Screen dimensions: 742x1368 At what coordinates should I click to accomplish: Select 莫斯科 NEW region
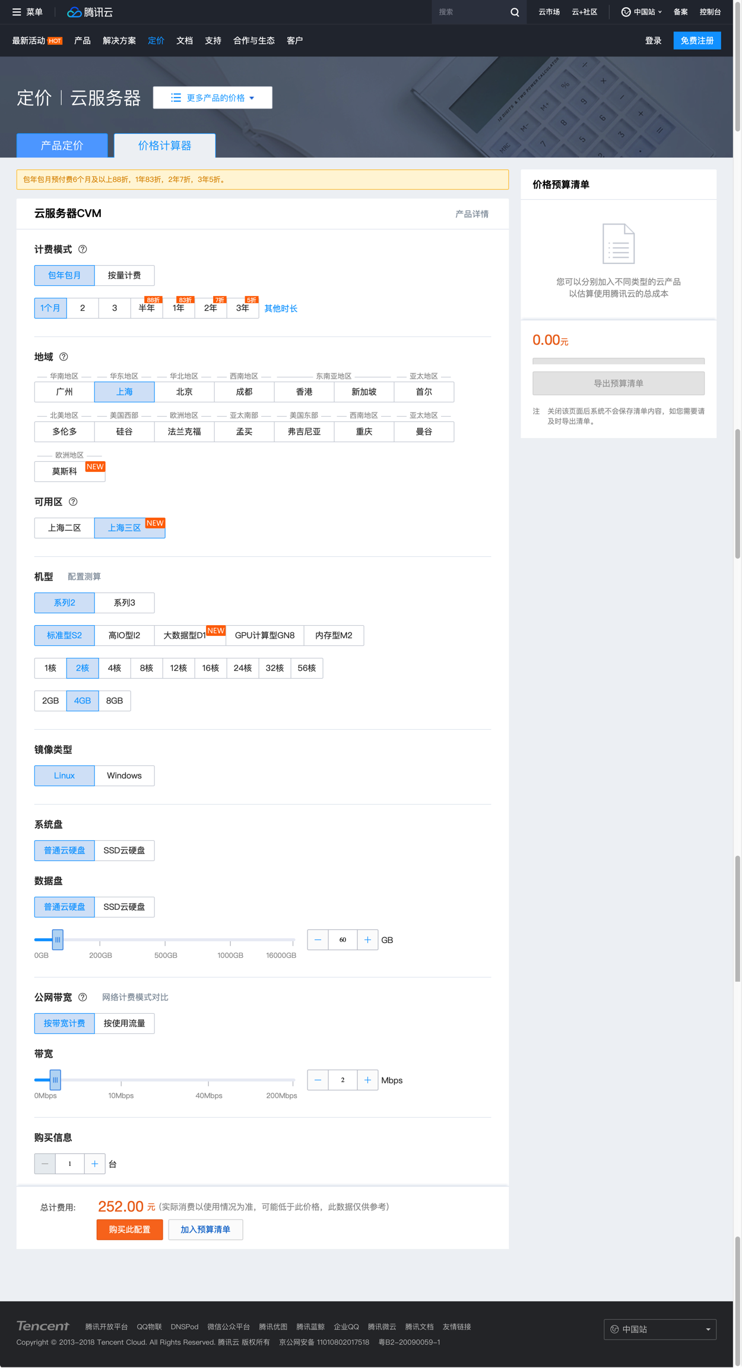(69, 471)
